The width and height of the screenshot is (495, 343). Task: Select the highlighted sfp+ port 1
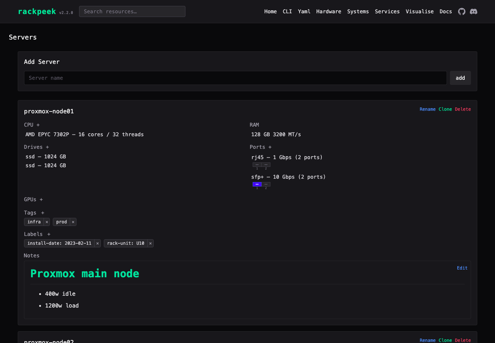click(x=257, y=184)
